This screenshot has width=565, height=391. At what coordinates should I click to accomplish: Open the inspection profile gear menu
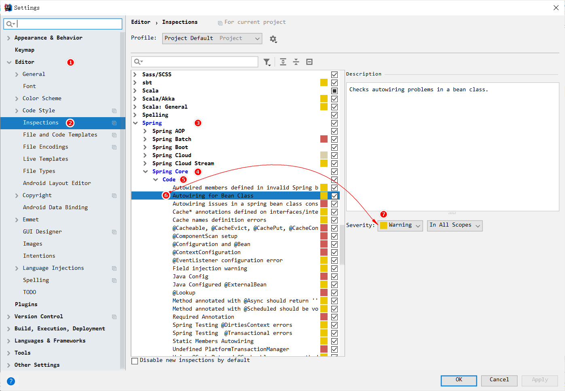tap(273, 39)
